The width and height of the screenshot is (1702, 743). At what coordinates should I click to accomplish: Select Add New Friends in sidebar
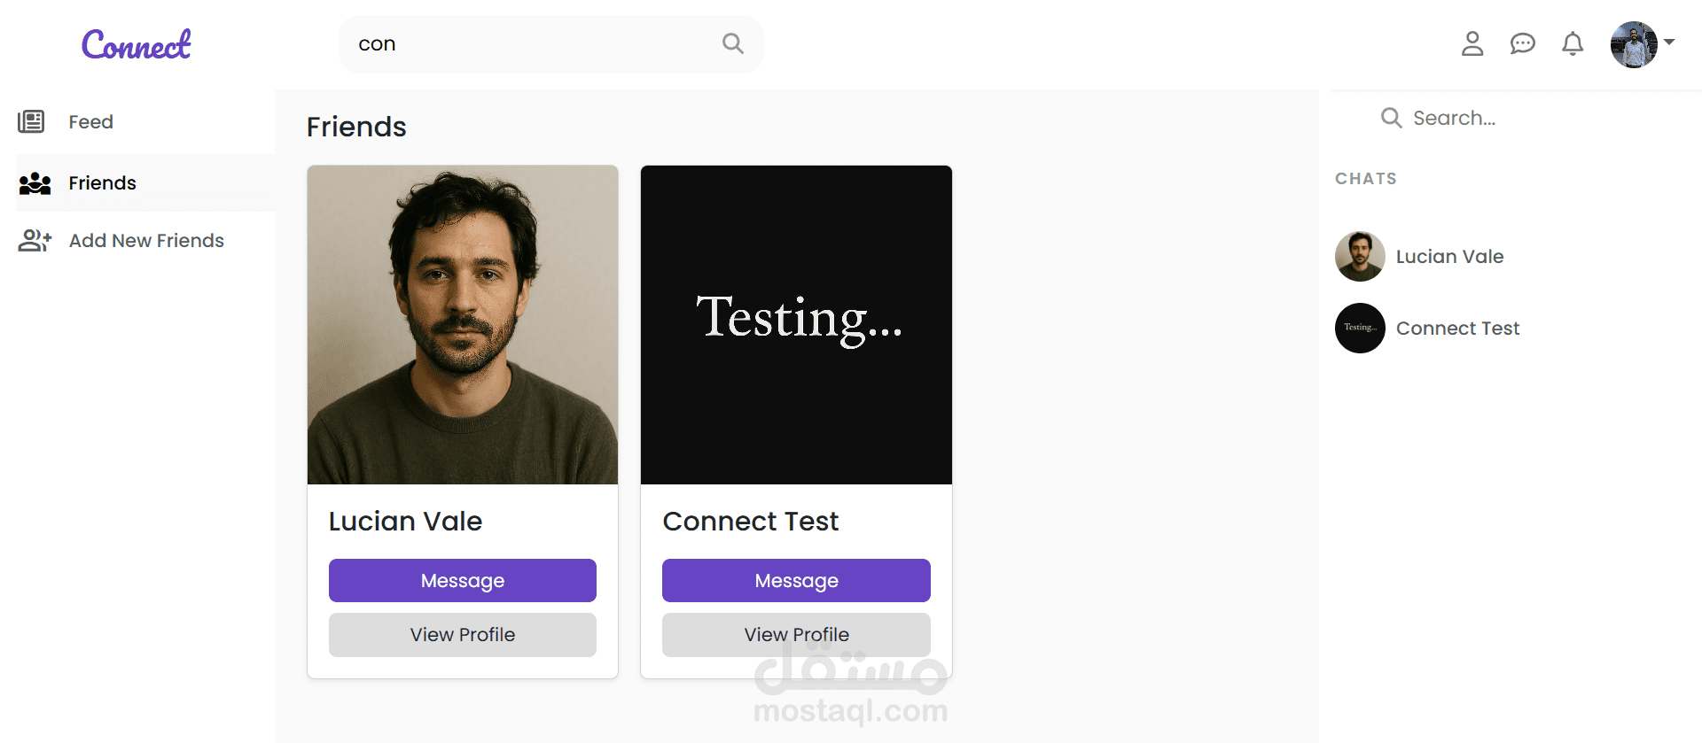click(145, 240)
